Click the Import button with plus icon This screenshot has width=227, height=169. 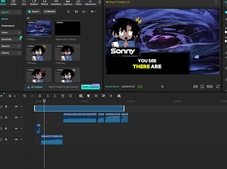[x=34, y=11]
